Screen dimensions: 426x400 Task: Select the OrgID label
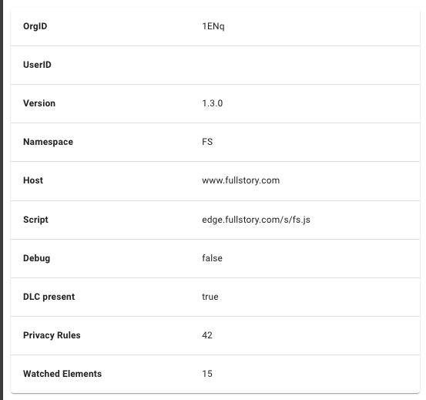(x=35, y=26)
